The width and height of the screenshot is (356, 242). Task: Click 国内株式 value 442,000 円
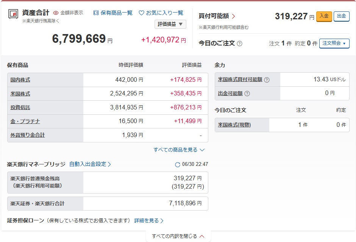[129, 80]
